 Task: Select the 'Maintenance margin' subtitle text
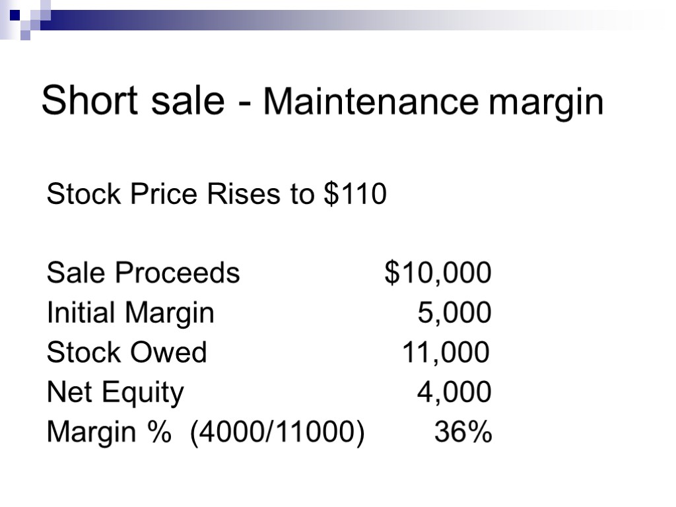pyautogui.click(x=433, y=103)
